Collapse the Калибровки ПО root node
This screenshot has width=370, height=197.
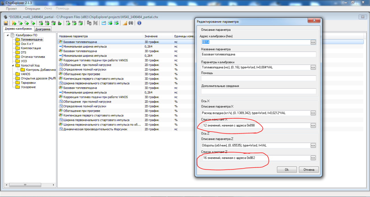tap(8, 35)
